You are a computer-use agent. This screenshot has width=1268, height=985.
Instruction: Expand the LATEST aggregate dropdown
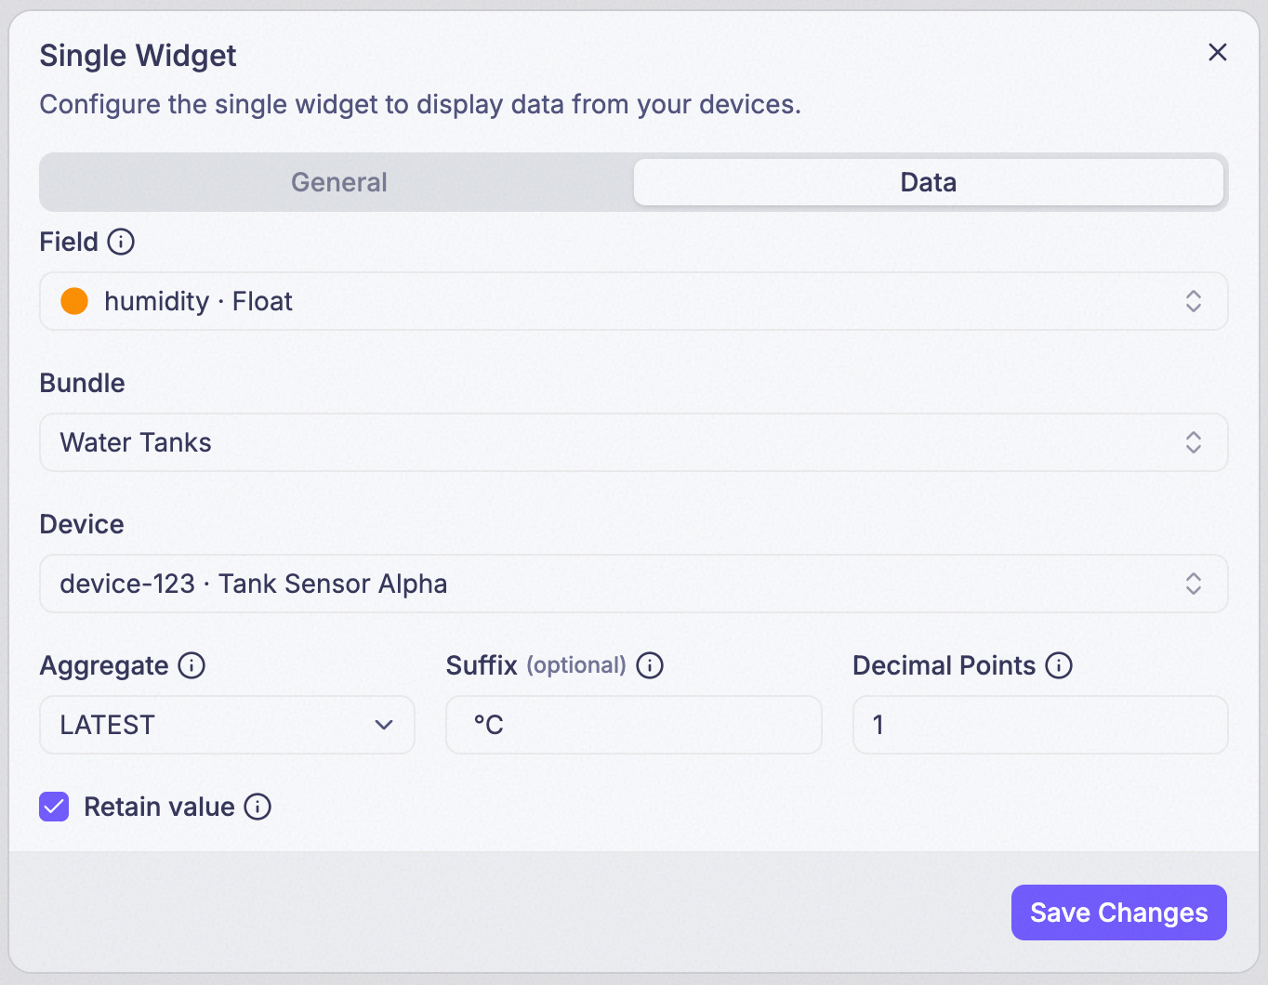(227, 725)
